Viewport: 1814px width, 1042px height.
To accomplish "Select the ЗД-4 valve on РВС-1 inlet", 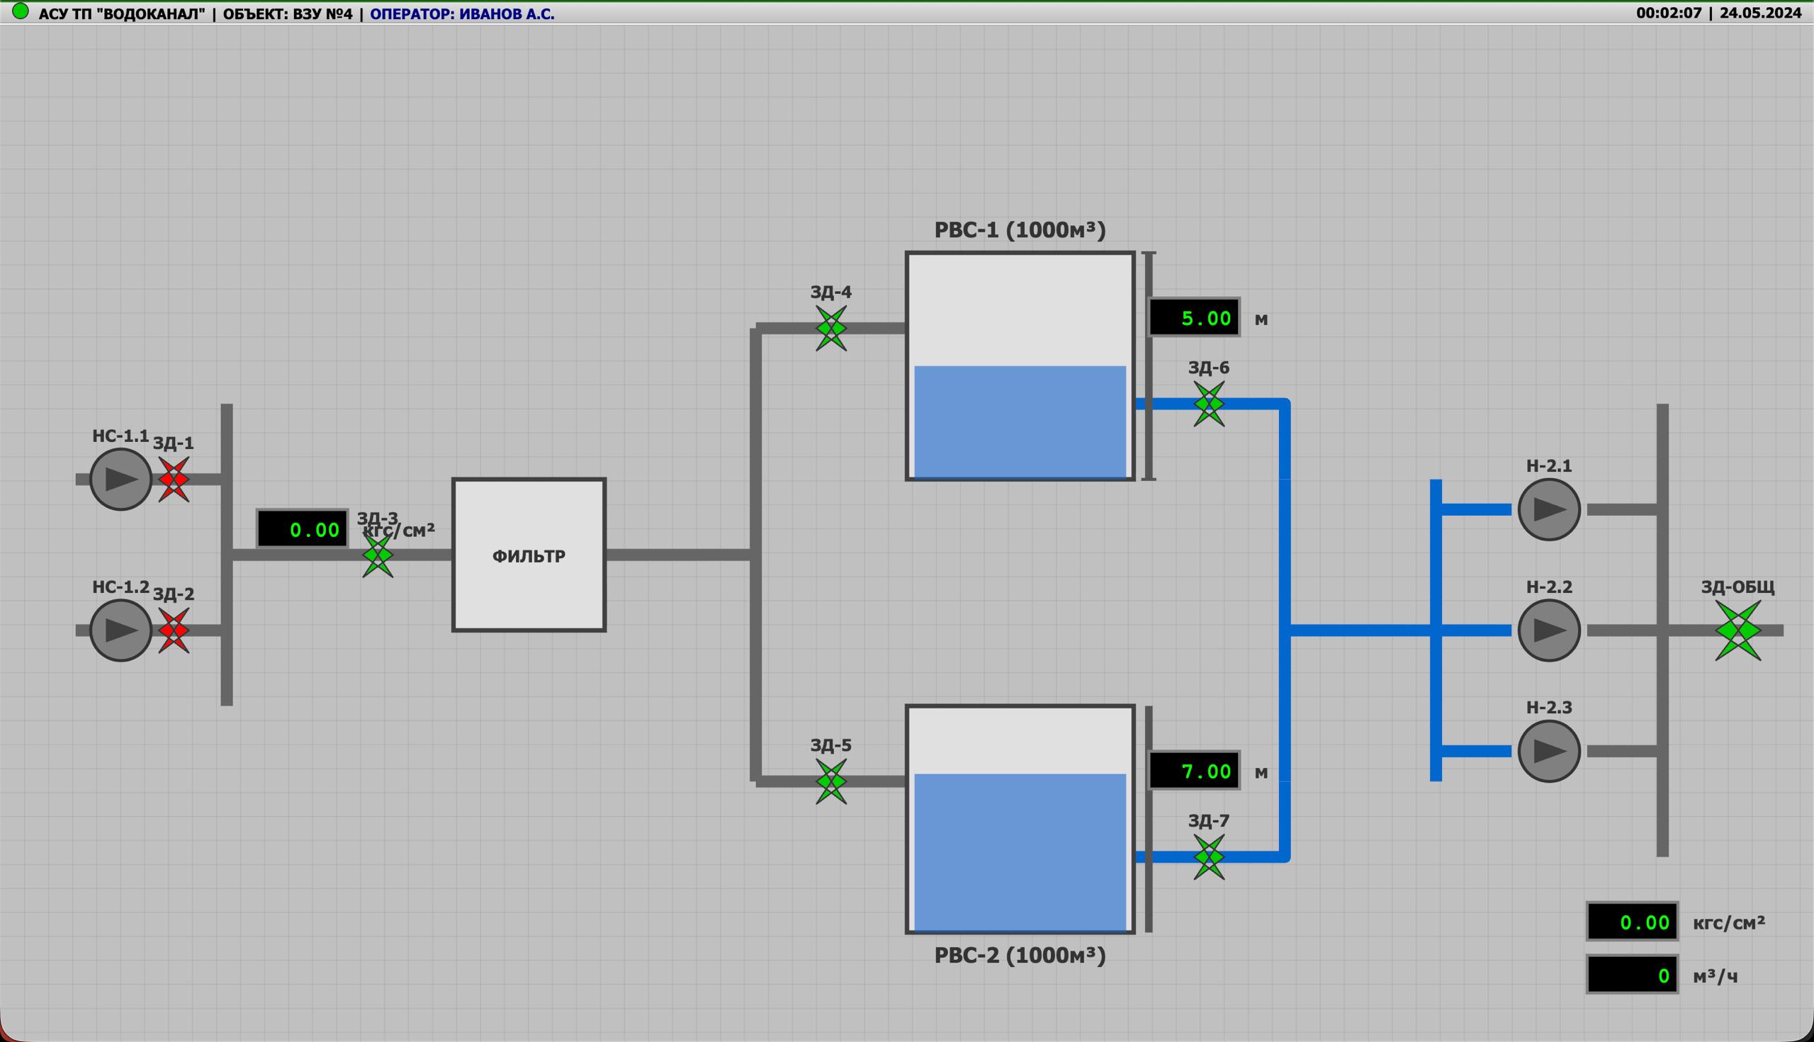I will coord(831,329).
